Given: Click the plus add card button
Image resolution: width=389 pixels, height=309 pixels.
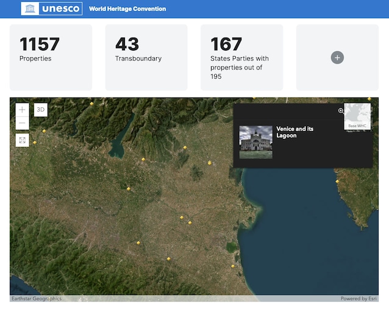Looking at the screenshot, I should [x=337, y=57].
